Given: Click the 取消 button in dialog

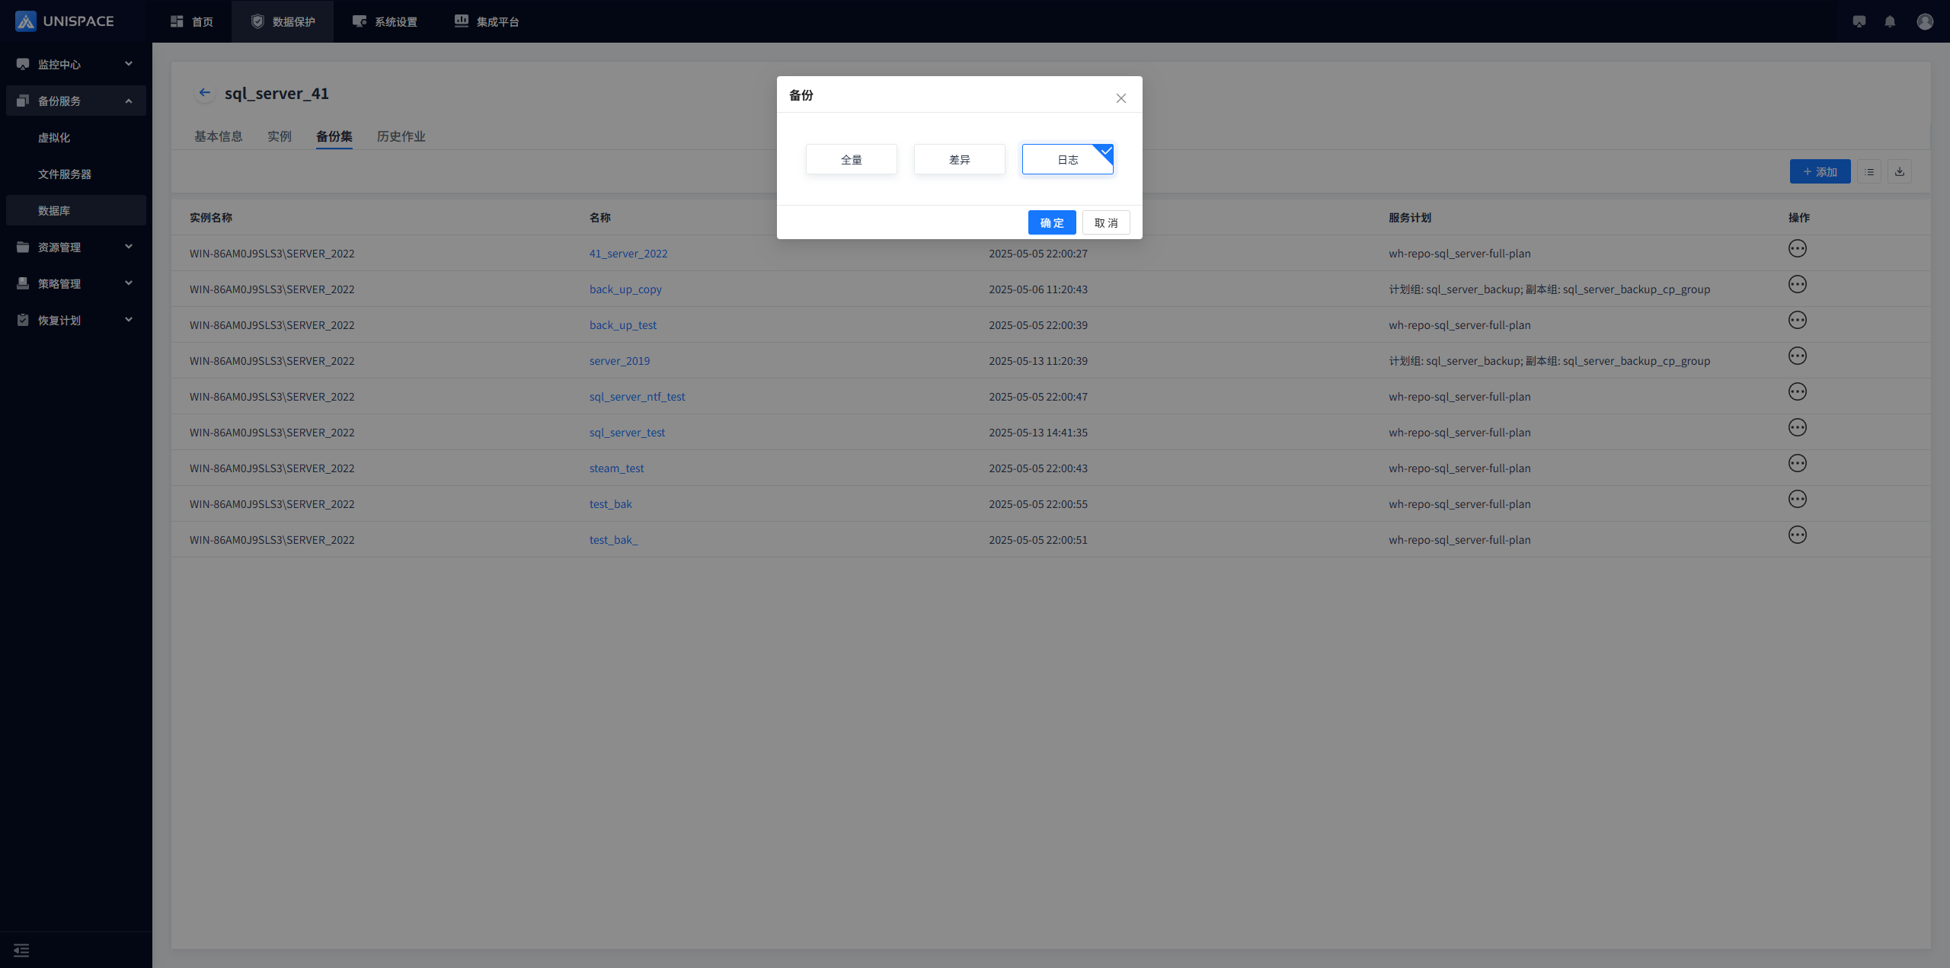Looking at the screenshot, I should [1106, 222].
